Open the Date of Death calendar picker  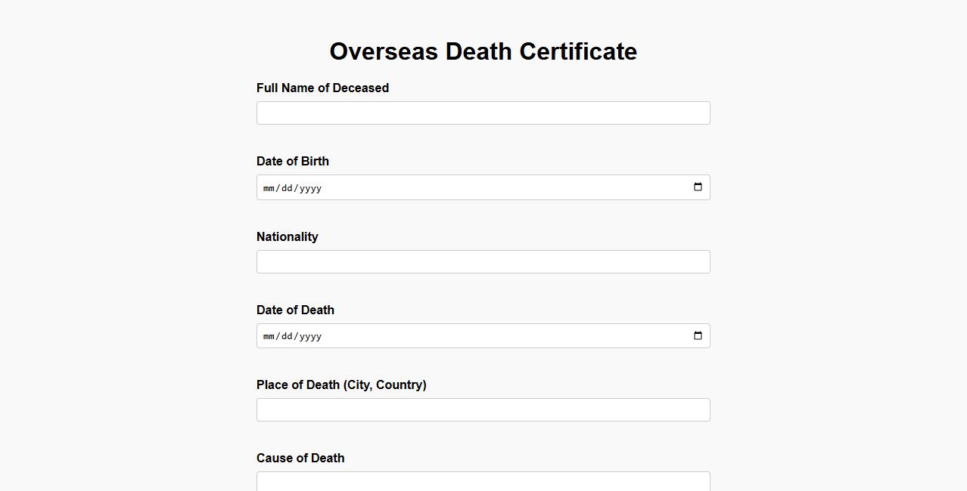click(x=698, y=336)
